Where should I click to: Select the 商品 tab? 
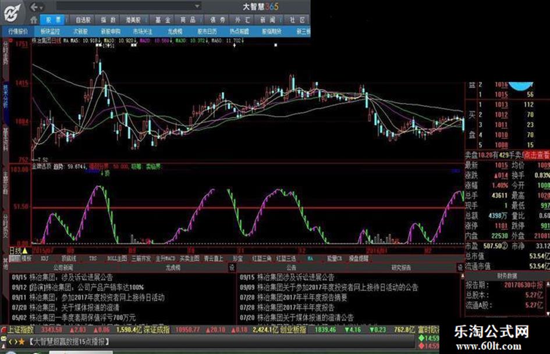[188, 20]
